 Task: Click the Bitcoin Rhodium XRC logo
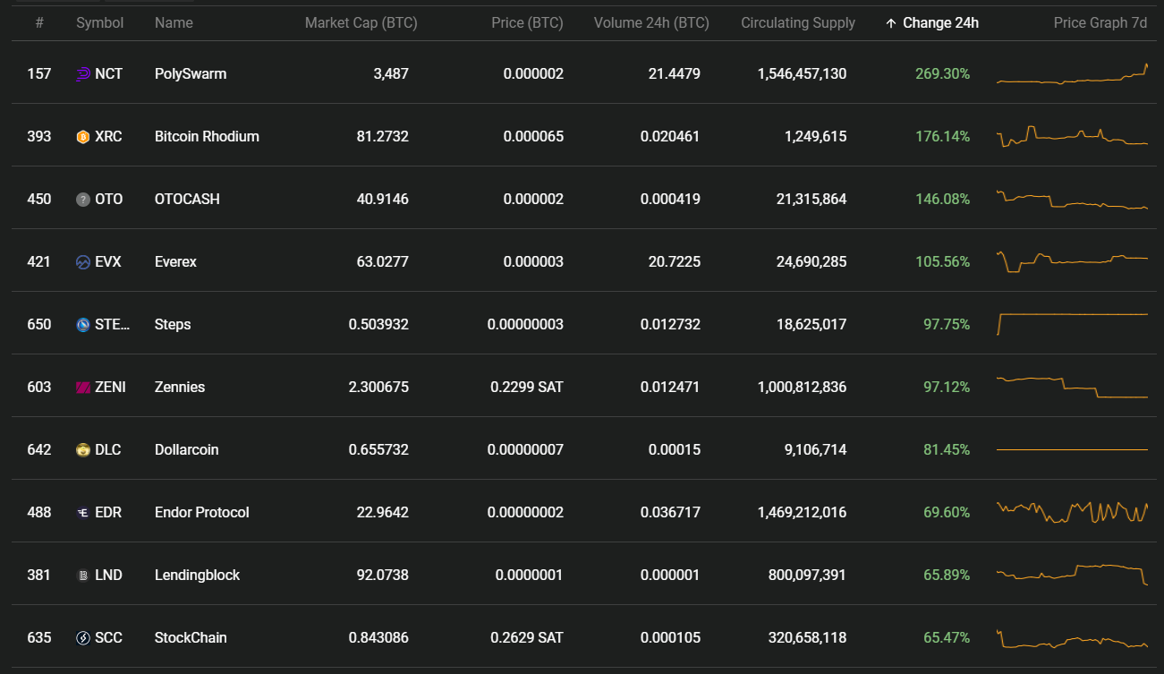(83, 136)
